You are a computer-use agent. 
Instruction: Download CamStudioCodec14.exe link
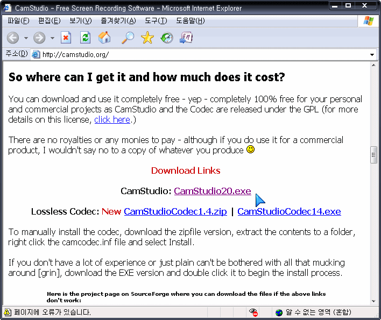click(x=289, y=211)
